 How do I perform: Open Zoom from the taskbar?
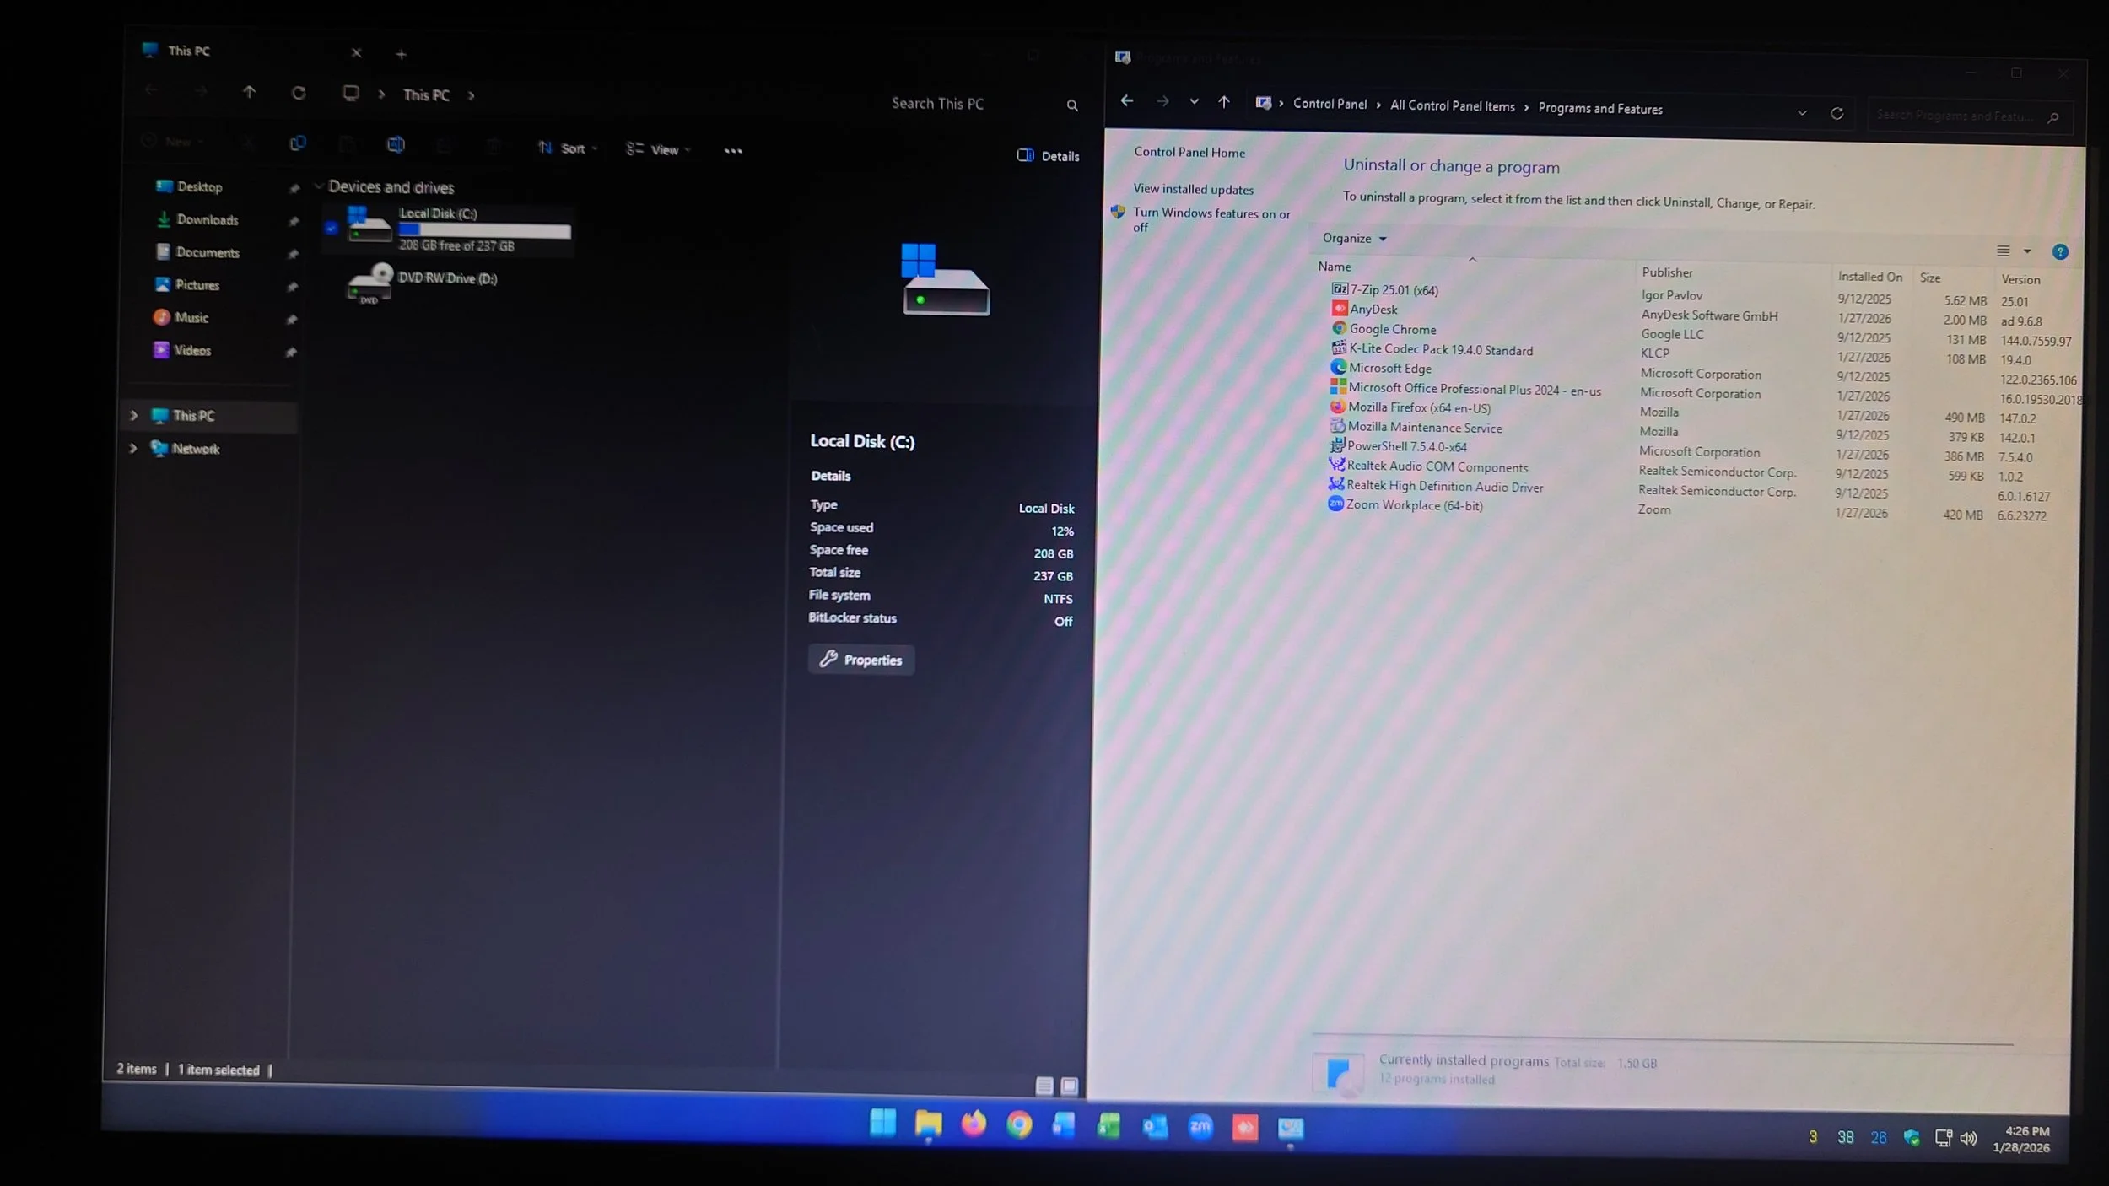pos(1200,1127)
